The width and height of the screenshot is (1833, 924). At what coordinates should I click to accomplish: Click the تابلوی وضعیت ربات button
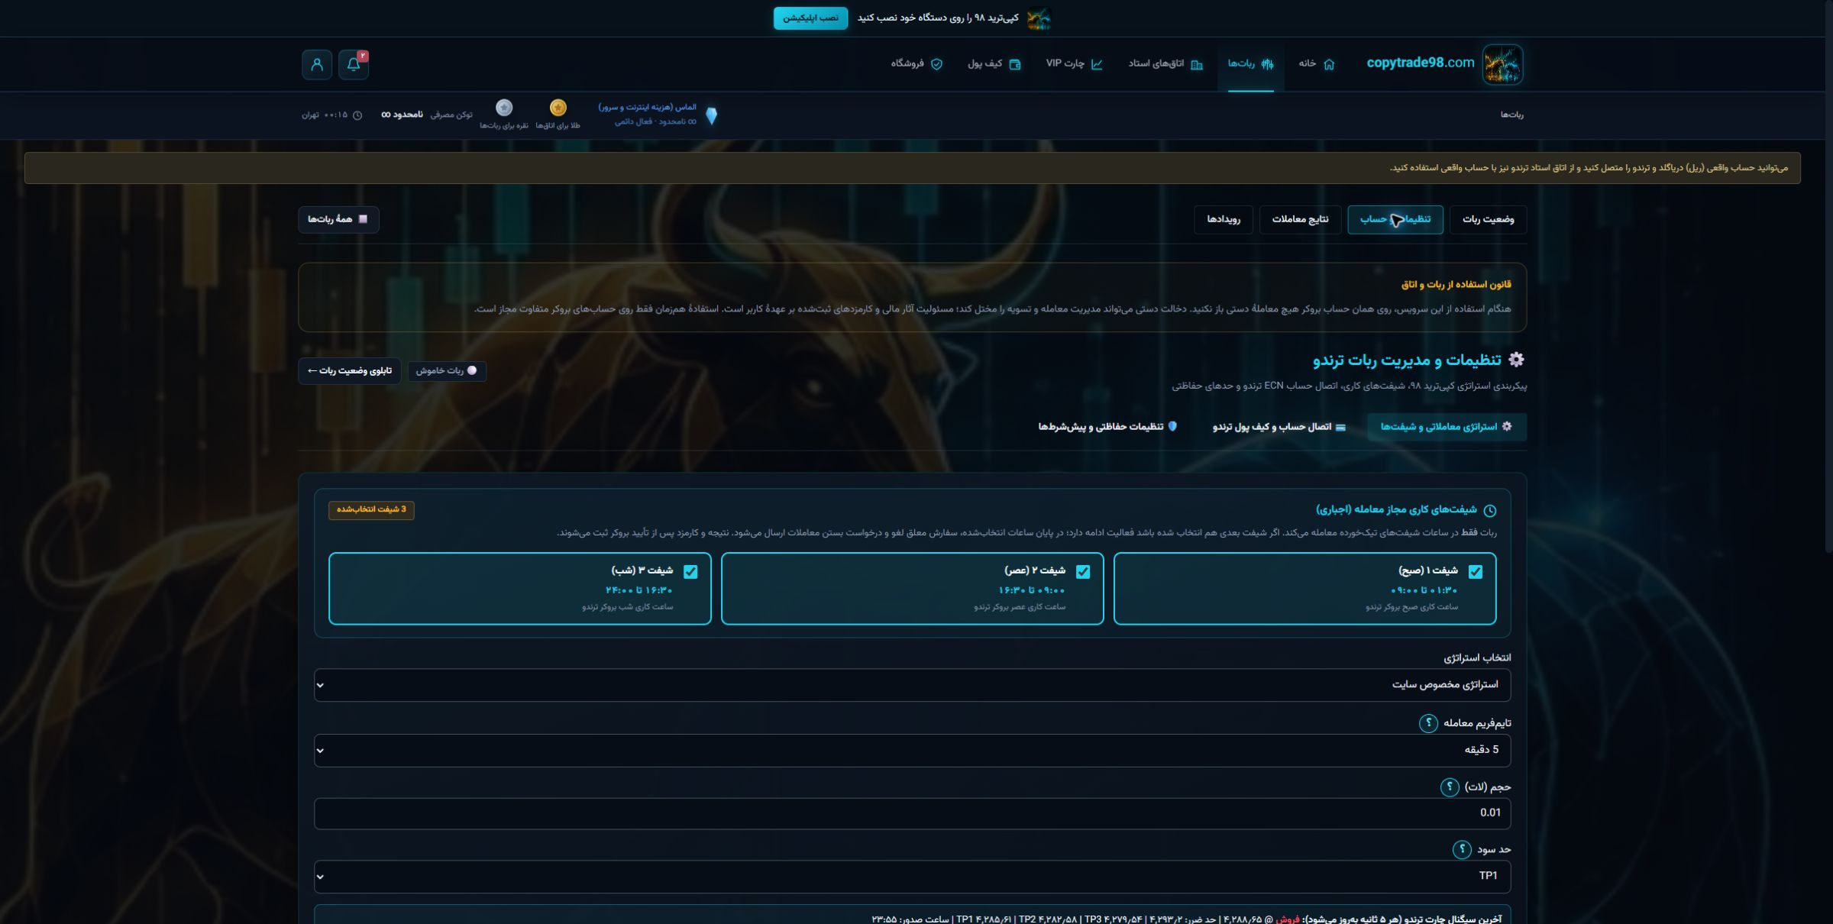pos(349,371)
